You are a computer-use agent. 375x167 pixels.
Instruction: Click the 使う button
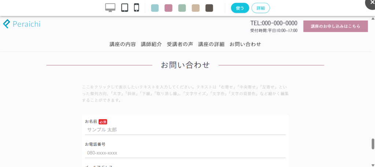[x=240, y=8]
